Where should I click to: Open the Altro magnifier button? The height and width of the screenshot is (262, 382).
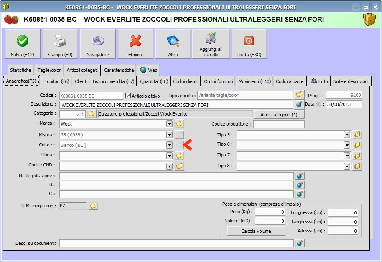(x=173, y=44)
